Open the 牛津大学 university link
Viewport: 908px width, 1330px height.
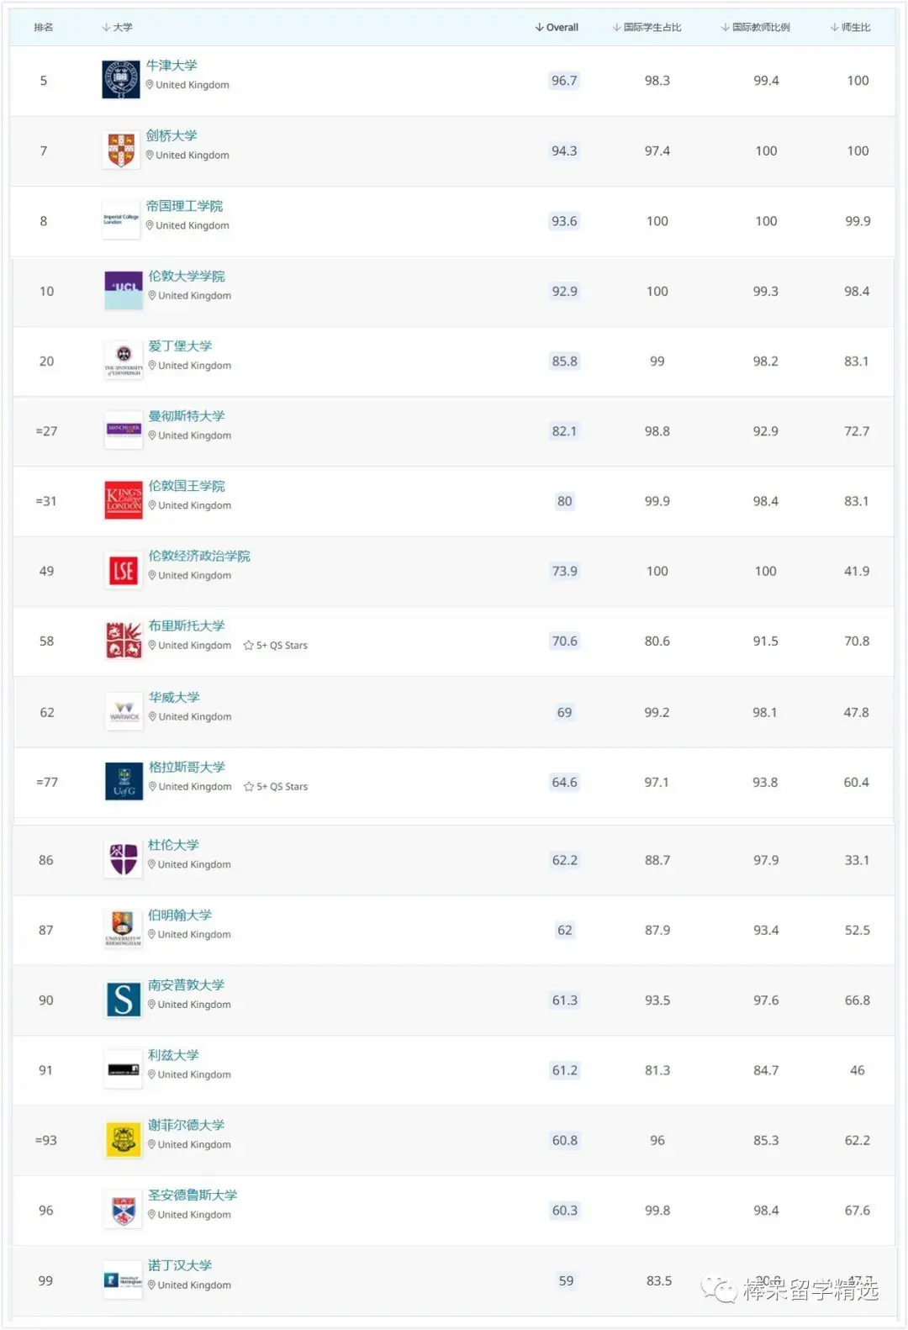[x=172, y=66]
